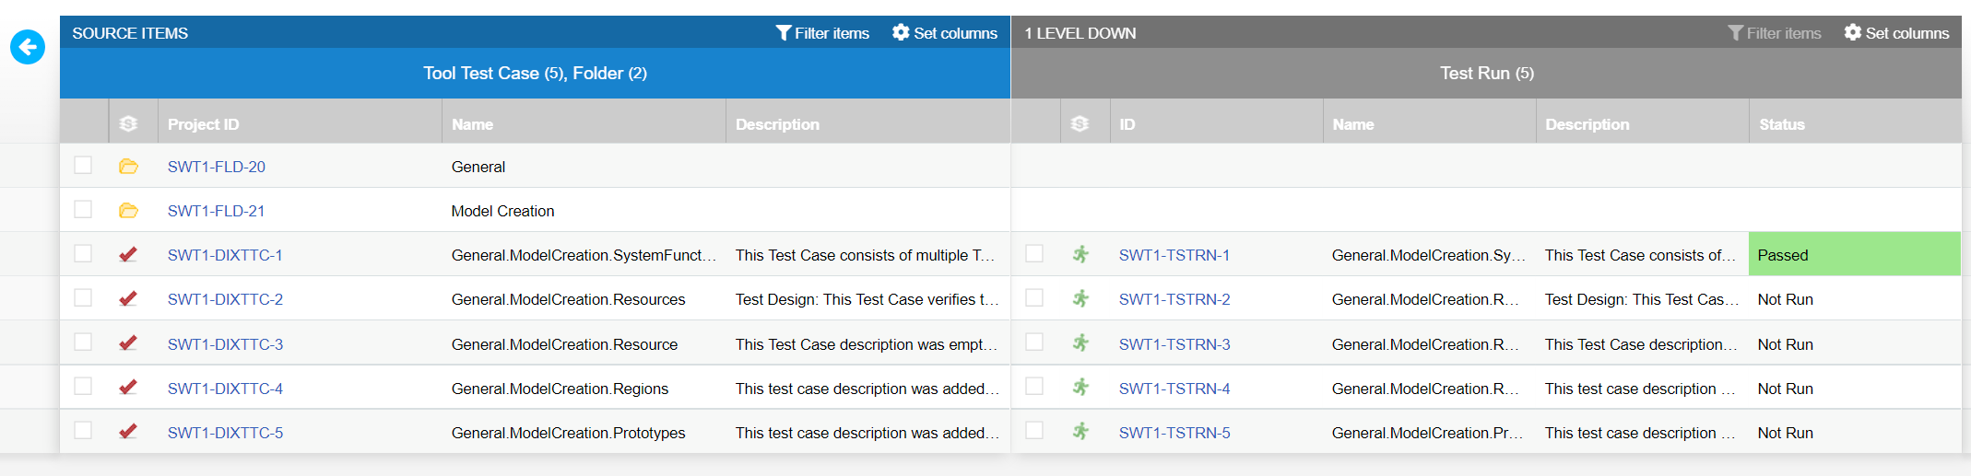The height and width of the screenshot is (476, 1971).
Task: Click red checkmark icon for SWT1-DIXTTC-1
Action: [128, 255]
